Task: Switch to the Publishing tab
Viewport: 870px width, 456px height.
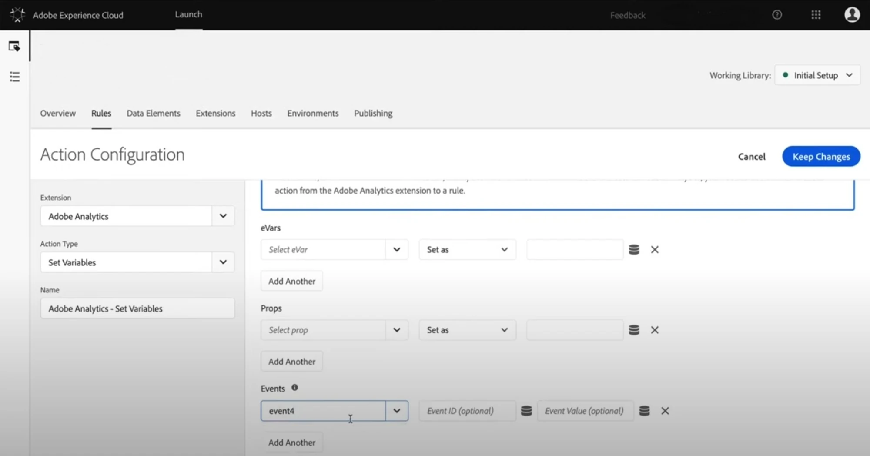Action: (373, 114)
